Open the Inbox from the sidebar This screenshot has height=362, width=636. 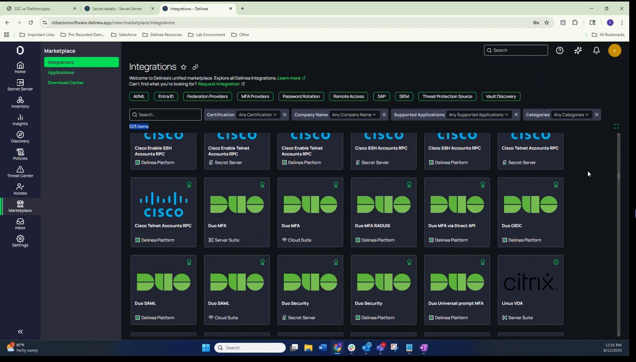coord(20,224)
